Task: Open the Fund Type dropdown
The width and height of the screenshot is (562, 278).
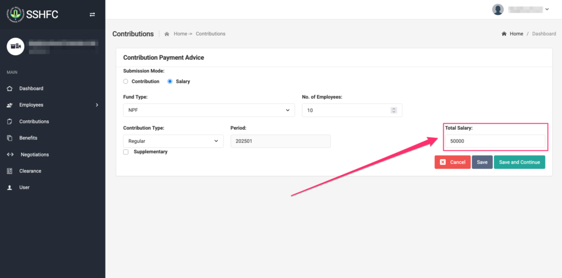Action: [x=209, y=110]
